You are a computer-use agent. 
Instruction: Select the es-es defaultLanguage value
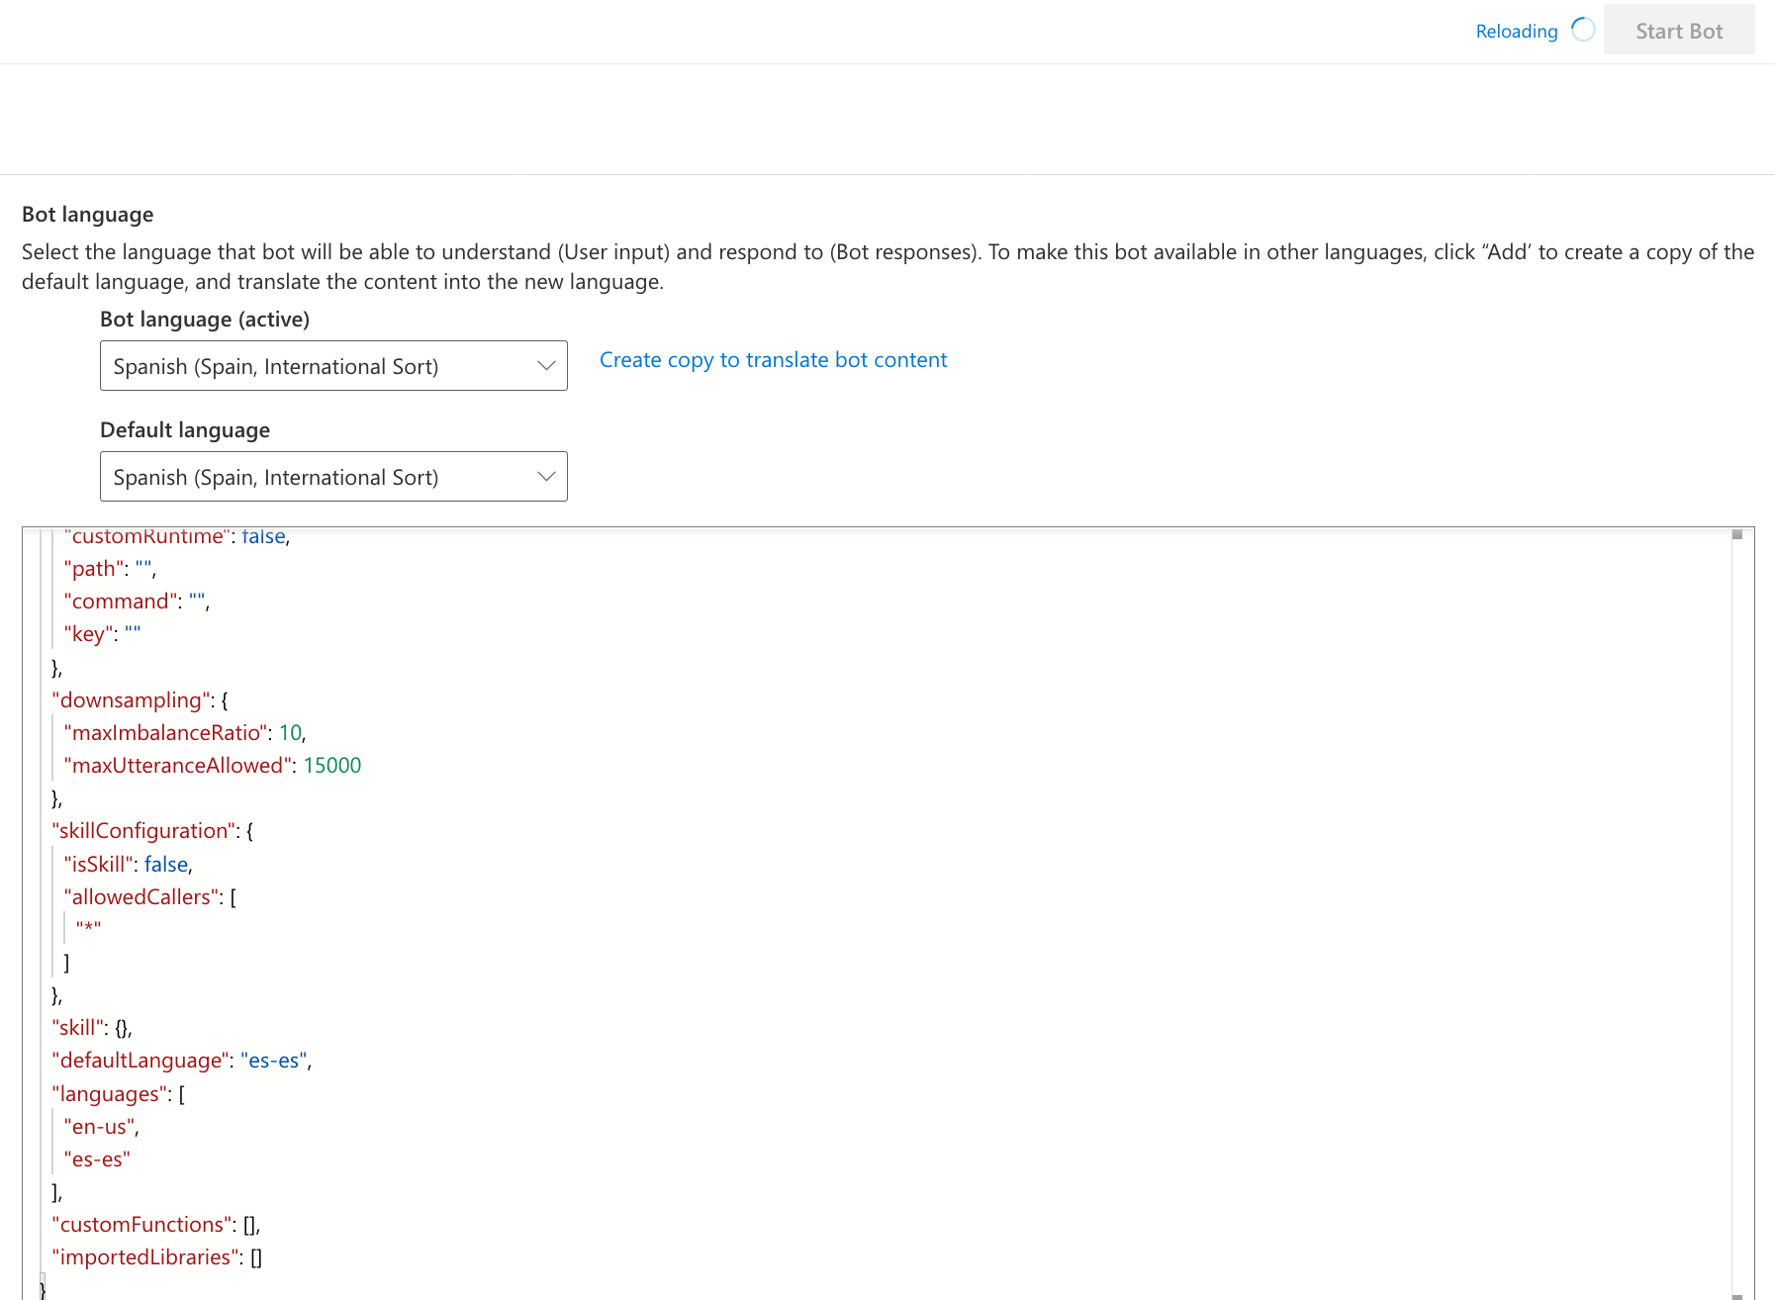pos(273,1060)
